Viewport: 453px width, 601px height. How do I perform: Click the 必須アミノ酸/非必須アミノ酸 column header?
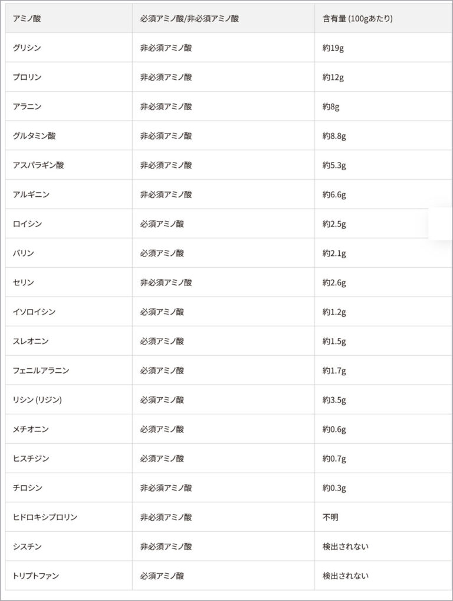pos(189,18)
